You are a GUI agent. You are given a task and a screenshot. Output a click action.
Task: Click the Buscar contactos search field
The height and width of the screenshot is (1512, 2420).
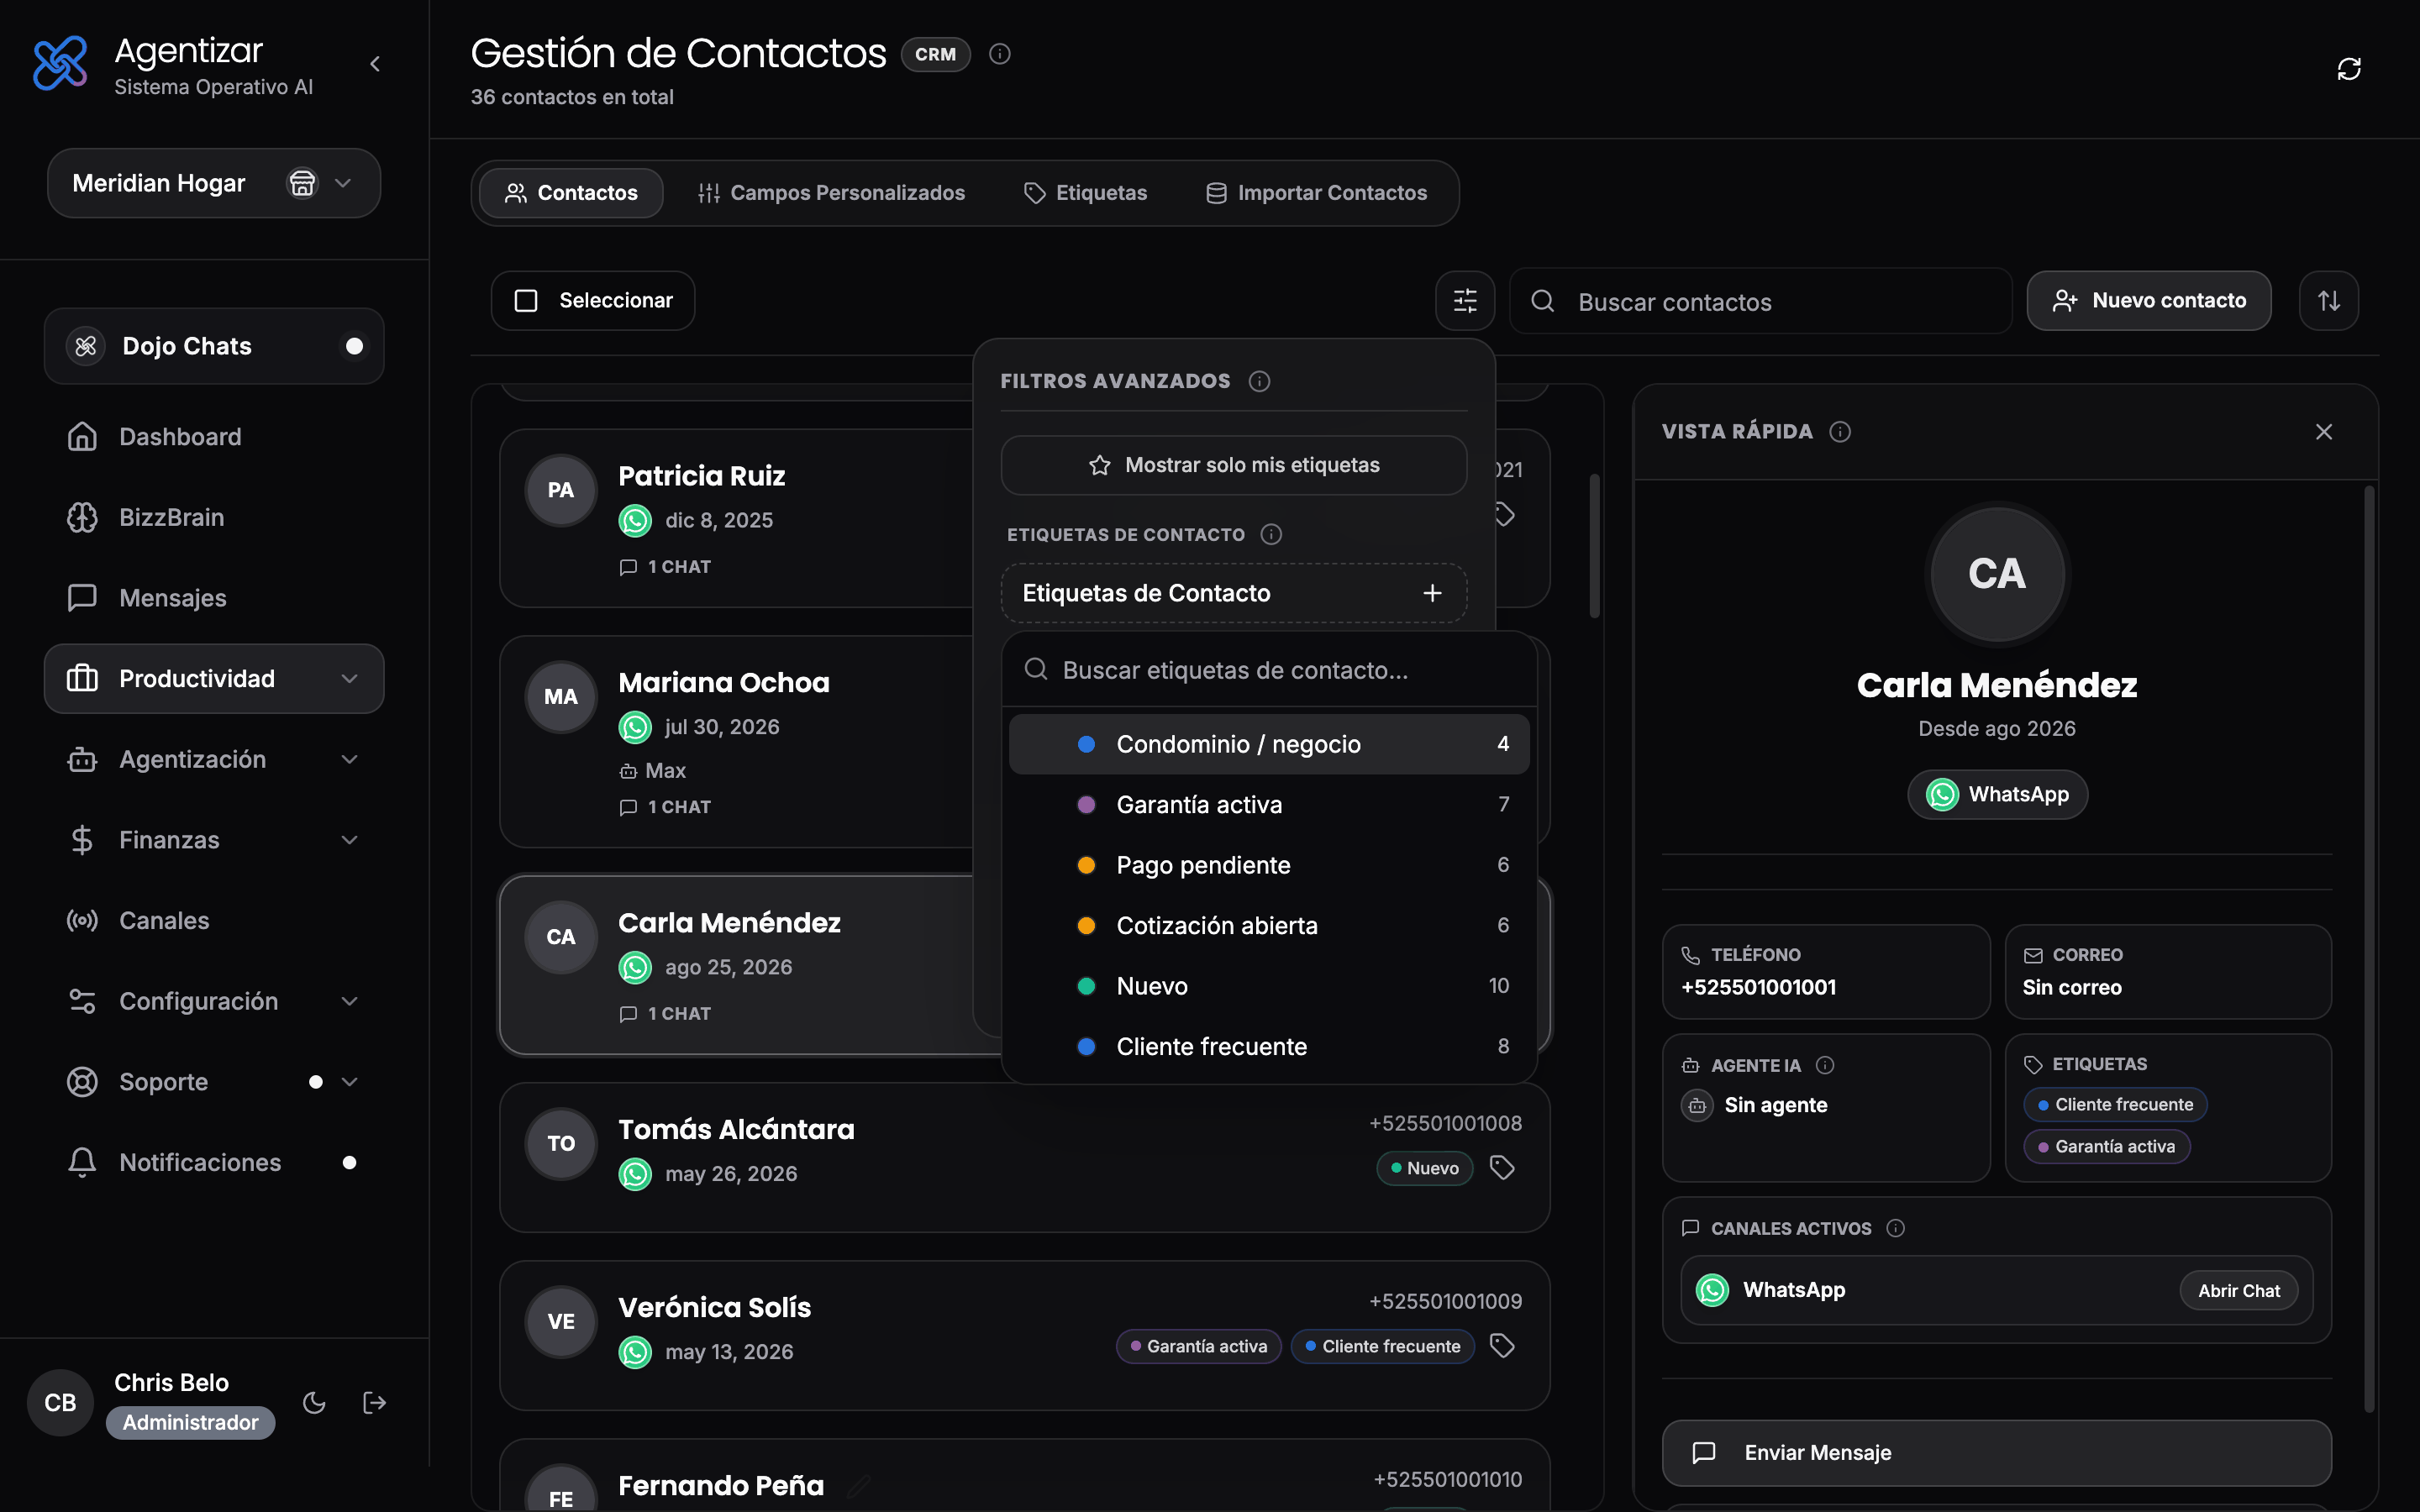click(1761, 301)
